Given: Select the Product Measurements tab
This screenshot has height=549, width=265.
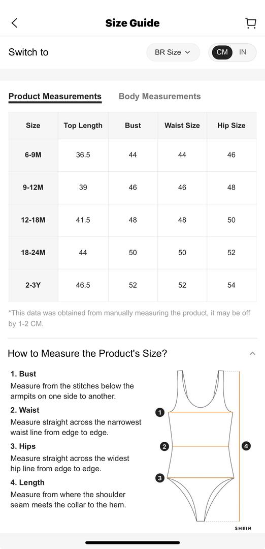Looking at the screenshot, I should click(55, 96).
